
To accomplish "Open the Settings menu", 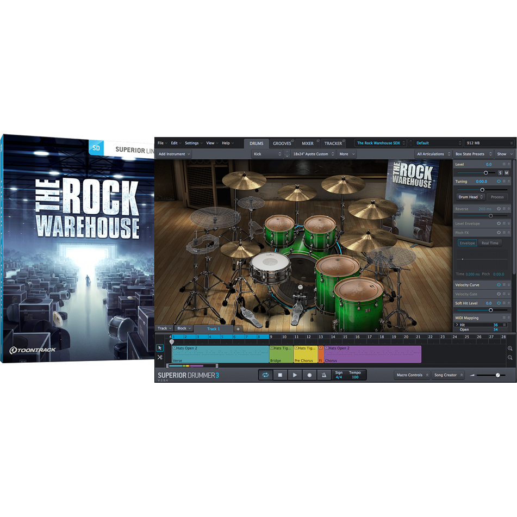I will coord(193,143).
